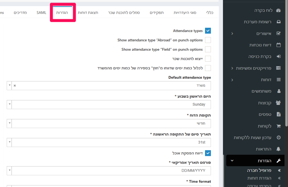288x187 pixels.
Task: Click the dashboard icon beside לוח בקרה
Action: 278,11
